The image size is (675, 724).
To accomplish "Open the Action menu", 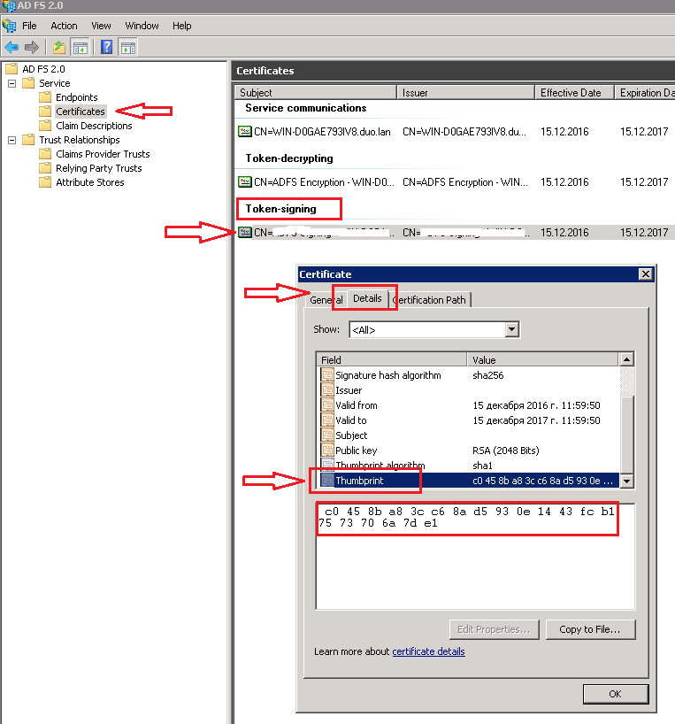I will tap(64, 26).
